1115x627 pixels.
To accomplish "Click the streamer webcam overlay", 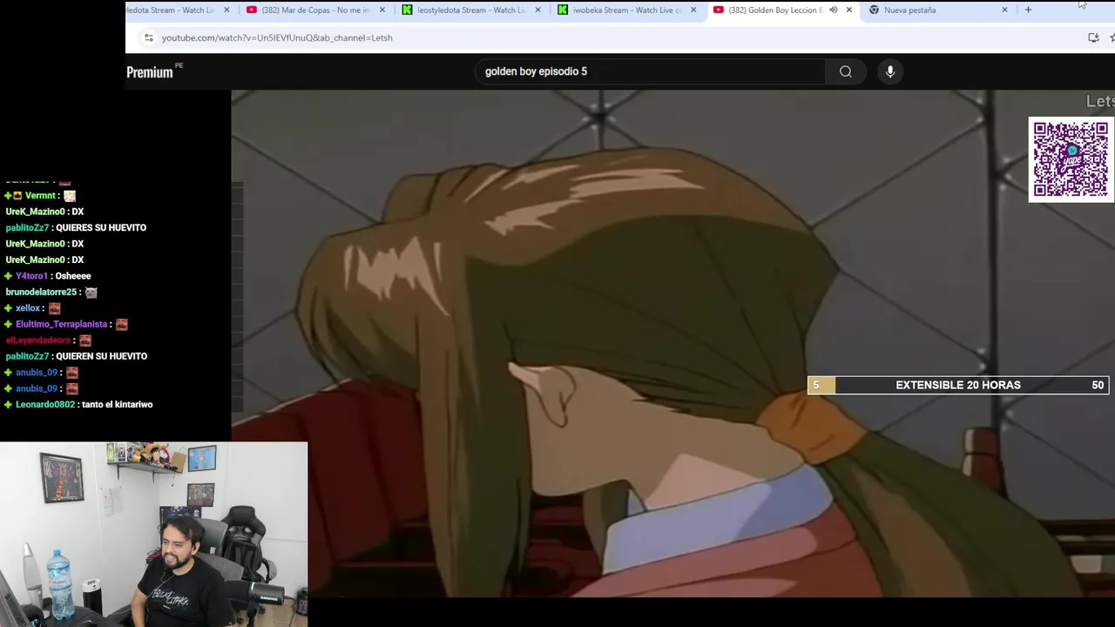I will (x=153, y=534).
